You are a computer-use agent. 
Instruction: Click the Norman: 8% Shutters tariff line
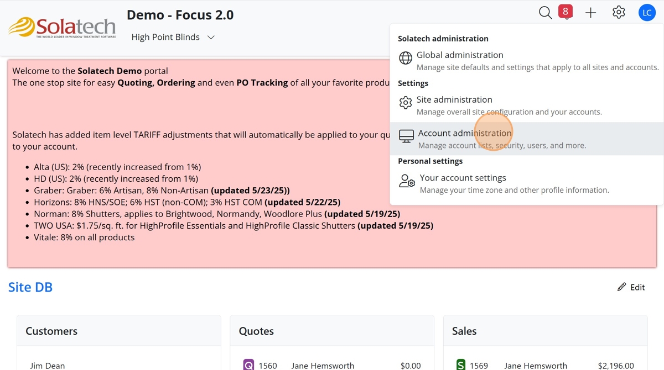[x=217, y=214]
